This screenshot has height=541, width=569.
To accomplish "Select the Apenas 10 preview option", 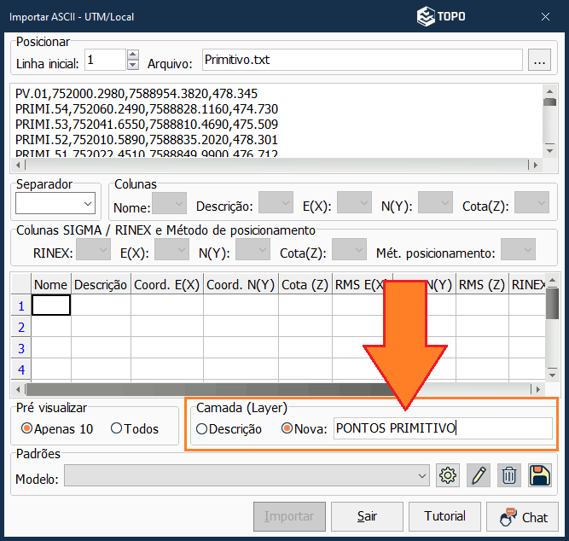I will coord(27,428).
